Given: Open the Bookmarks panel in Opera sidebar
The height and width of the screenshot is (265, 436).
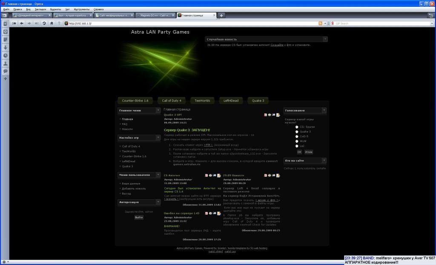Looking at the screenshot, I should click(x=5, y=24).
